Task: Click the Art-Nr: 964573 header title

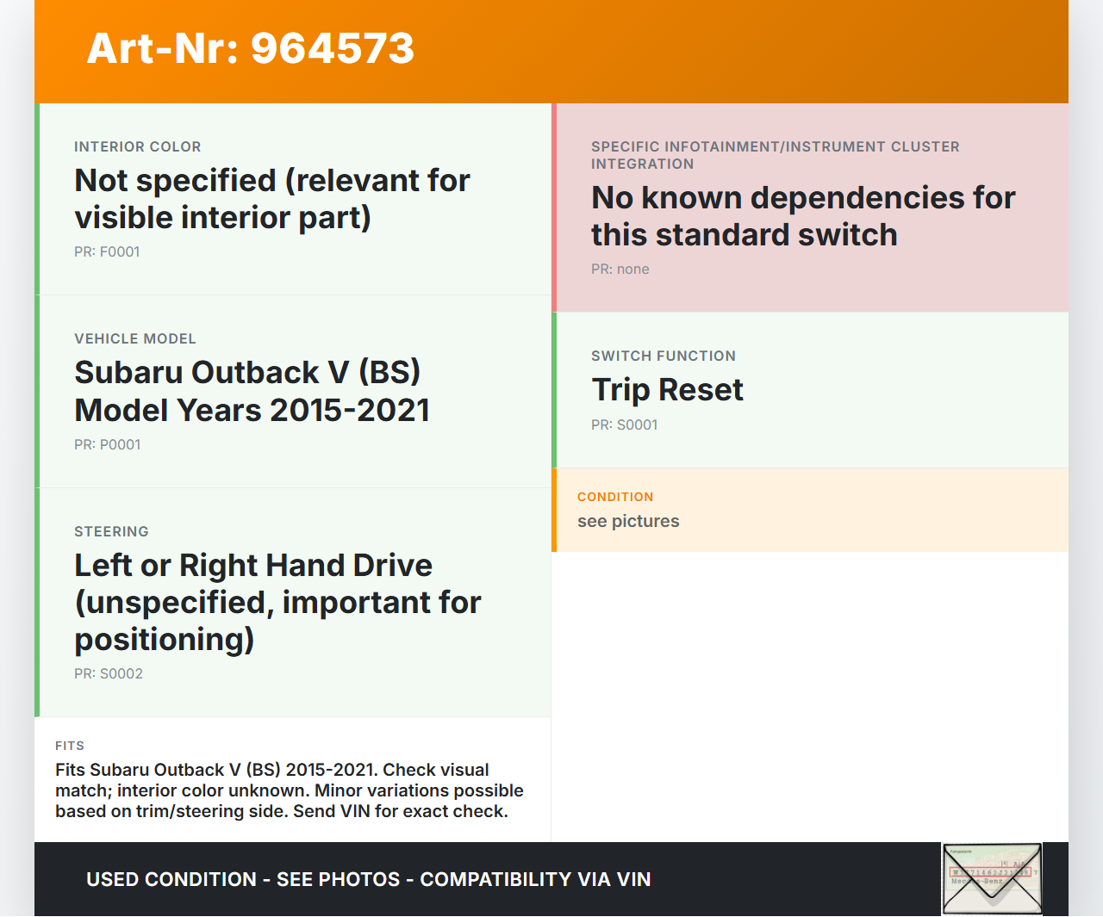Action: click(250, 48)
